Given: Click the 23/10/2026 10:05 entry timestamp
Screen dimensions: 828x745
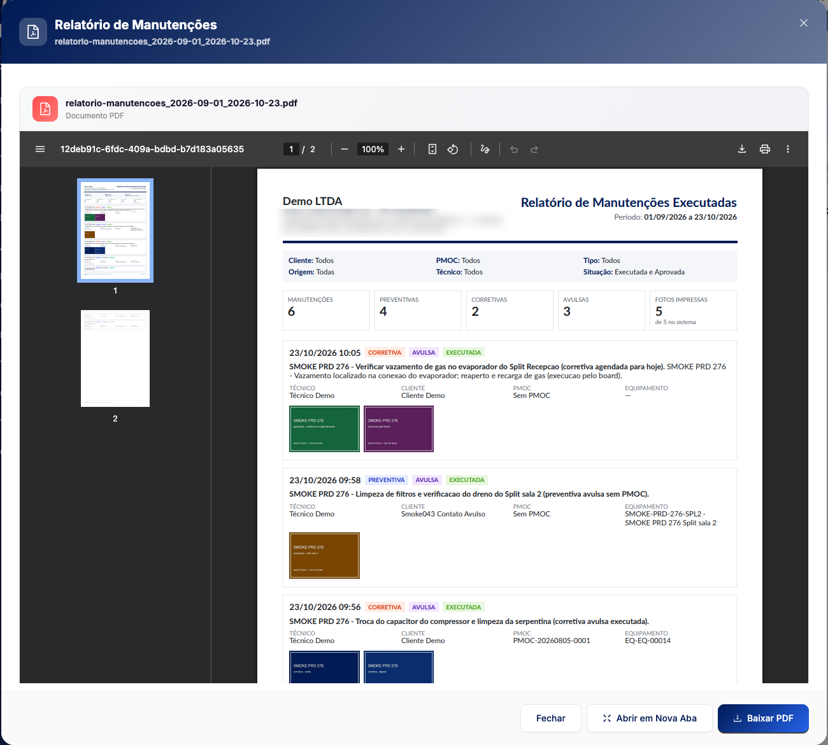Looking at the screenshot, I should coord(325,353).
